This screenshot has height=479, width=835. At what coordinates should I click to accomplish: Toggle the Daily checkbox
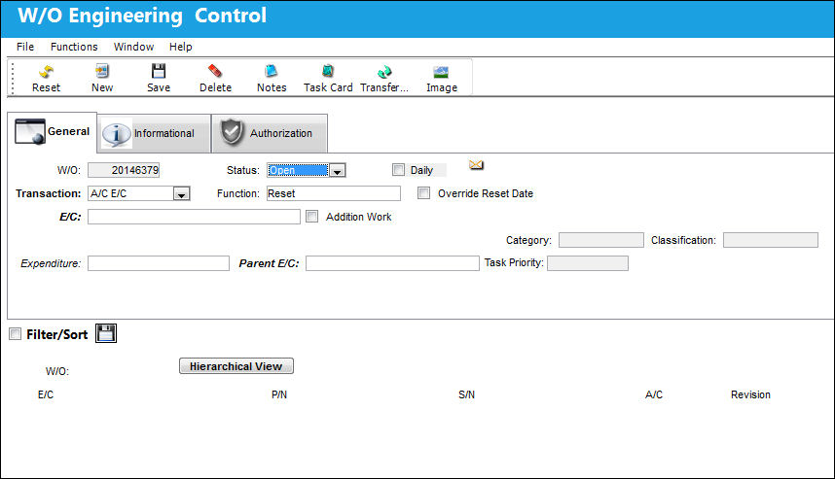[x=398, y=170]
